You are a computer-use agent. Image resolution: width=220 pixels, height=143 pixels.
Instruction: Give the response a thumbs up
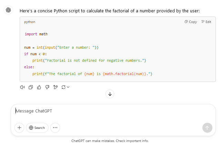39,87
